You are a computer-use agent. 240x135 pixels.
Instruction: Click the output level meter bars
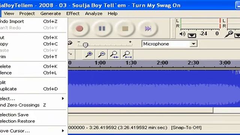coord(201,23)
